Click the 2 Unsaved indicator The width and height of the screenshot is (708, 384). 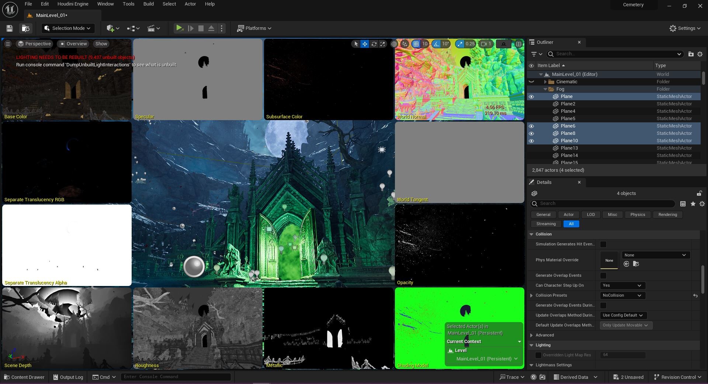(x=628, y=377)
